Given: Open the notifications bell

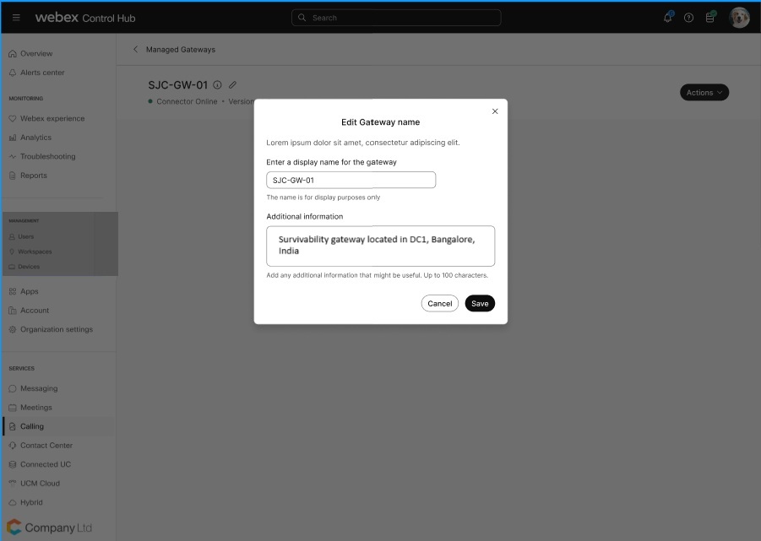Looking at the screenshot, I should pyautogui.click(x=668, y=18).
